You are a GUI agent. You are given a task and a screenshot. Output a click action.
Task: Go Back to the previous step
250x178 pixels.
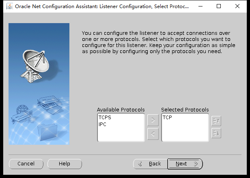(150, 164)
